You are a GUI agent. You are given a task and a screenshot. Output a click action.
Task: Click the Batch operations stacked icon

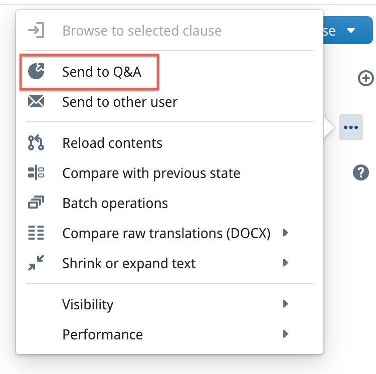point(36,203)
